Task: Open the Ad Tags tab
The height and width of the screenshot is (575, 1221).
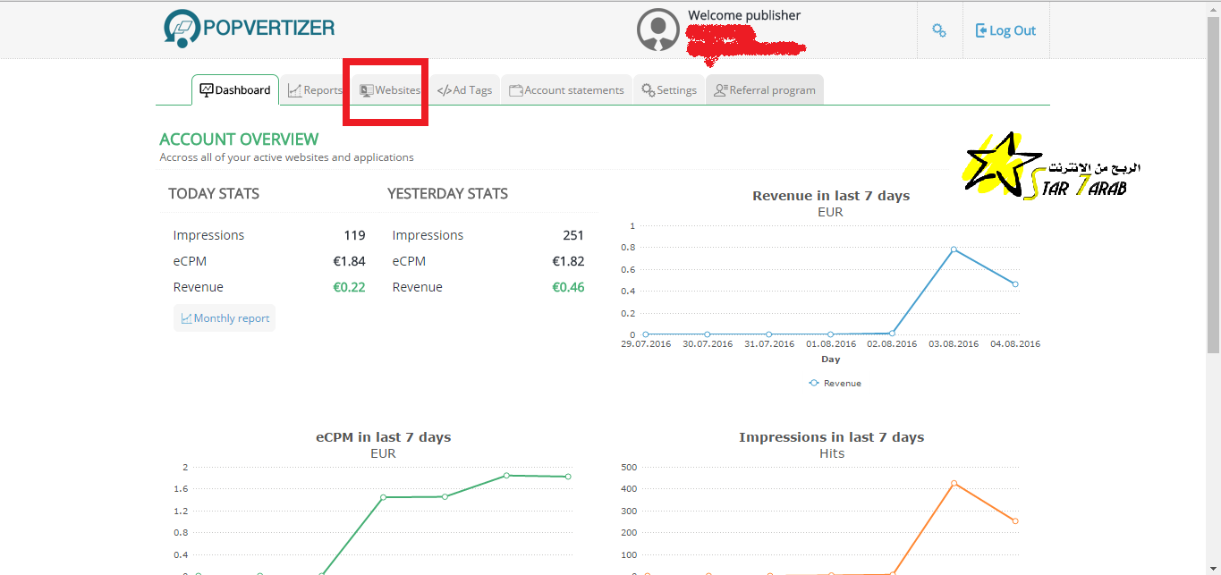Action: click(464, 90)
